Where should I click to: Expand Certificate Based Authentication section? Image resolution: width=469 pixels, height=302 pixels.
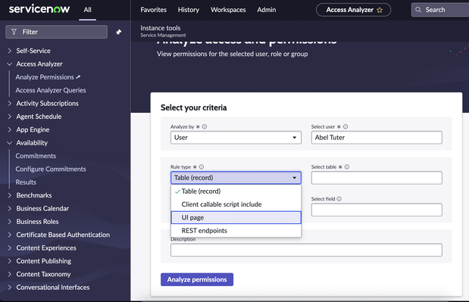tap(10, 235)
